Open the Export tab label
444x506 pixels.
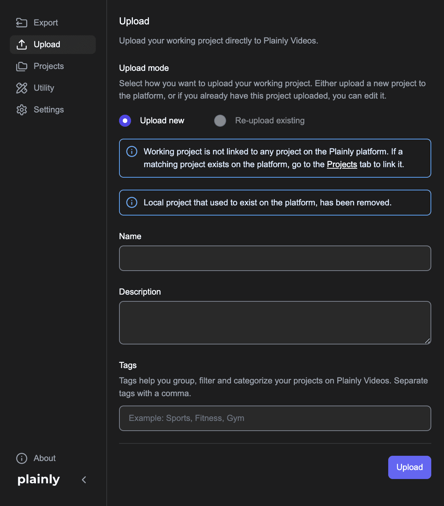click(46, 23)
